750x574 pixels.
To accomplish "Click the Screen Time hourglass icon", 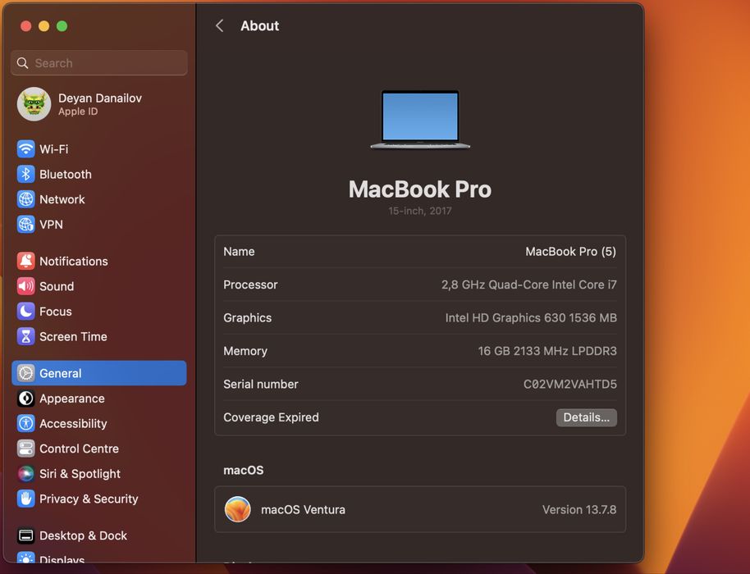I will point(25,336).
